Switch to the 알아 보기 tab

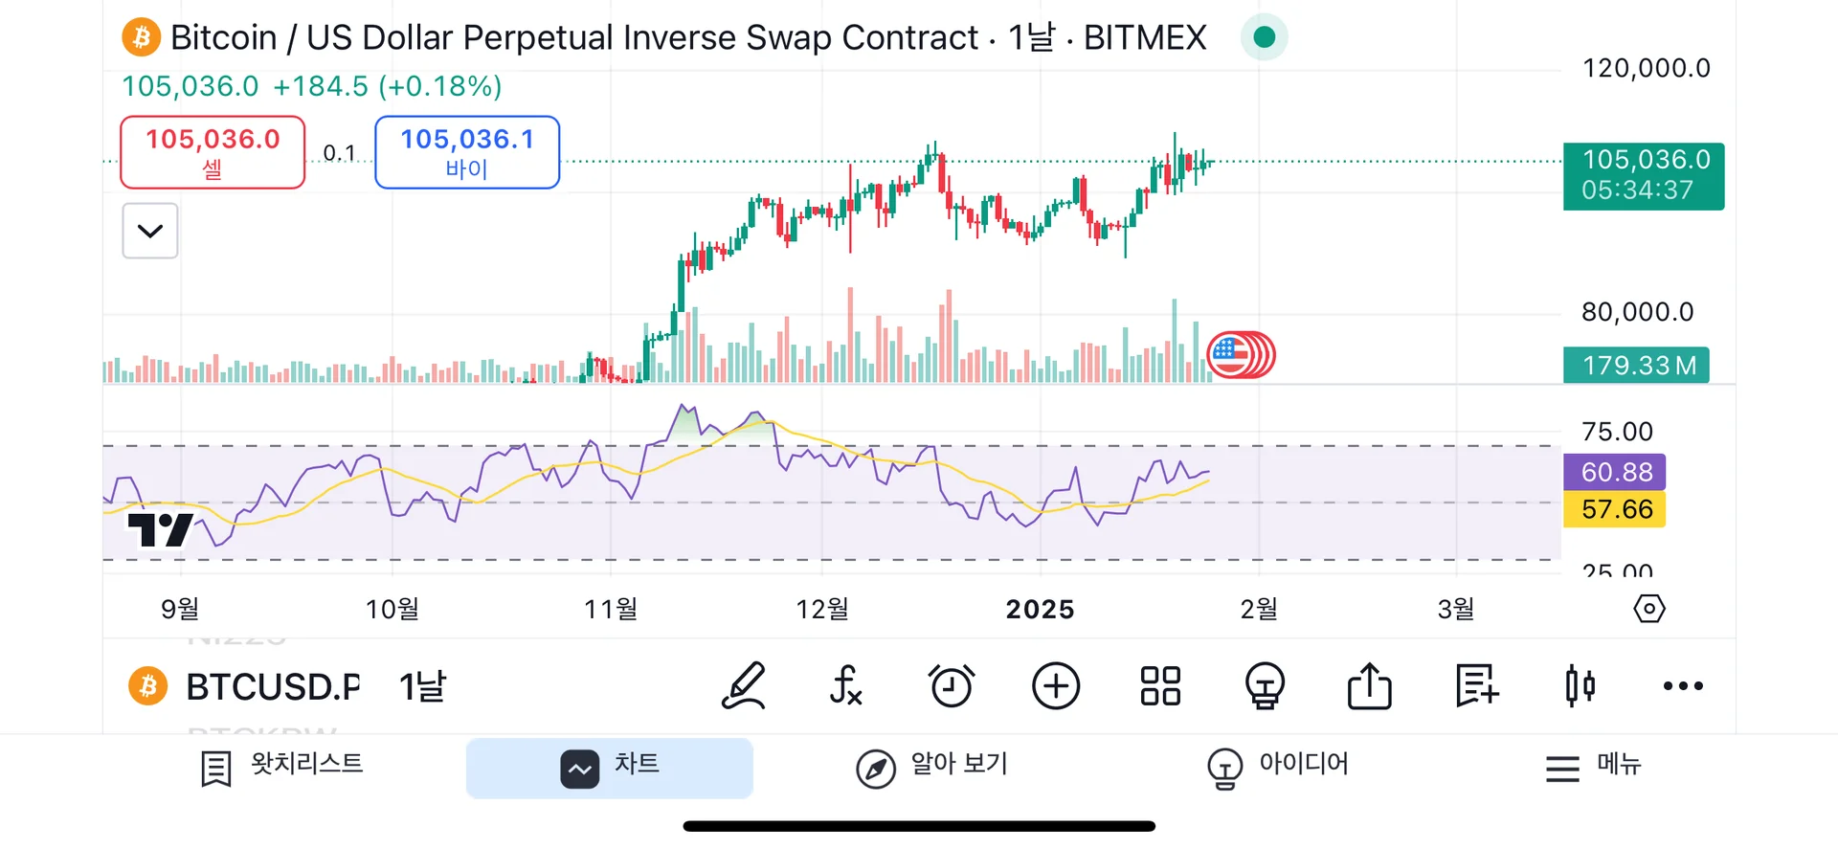932,767
